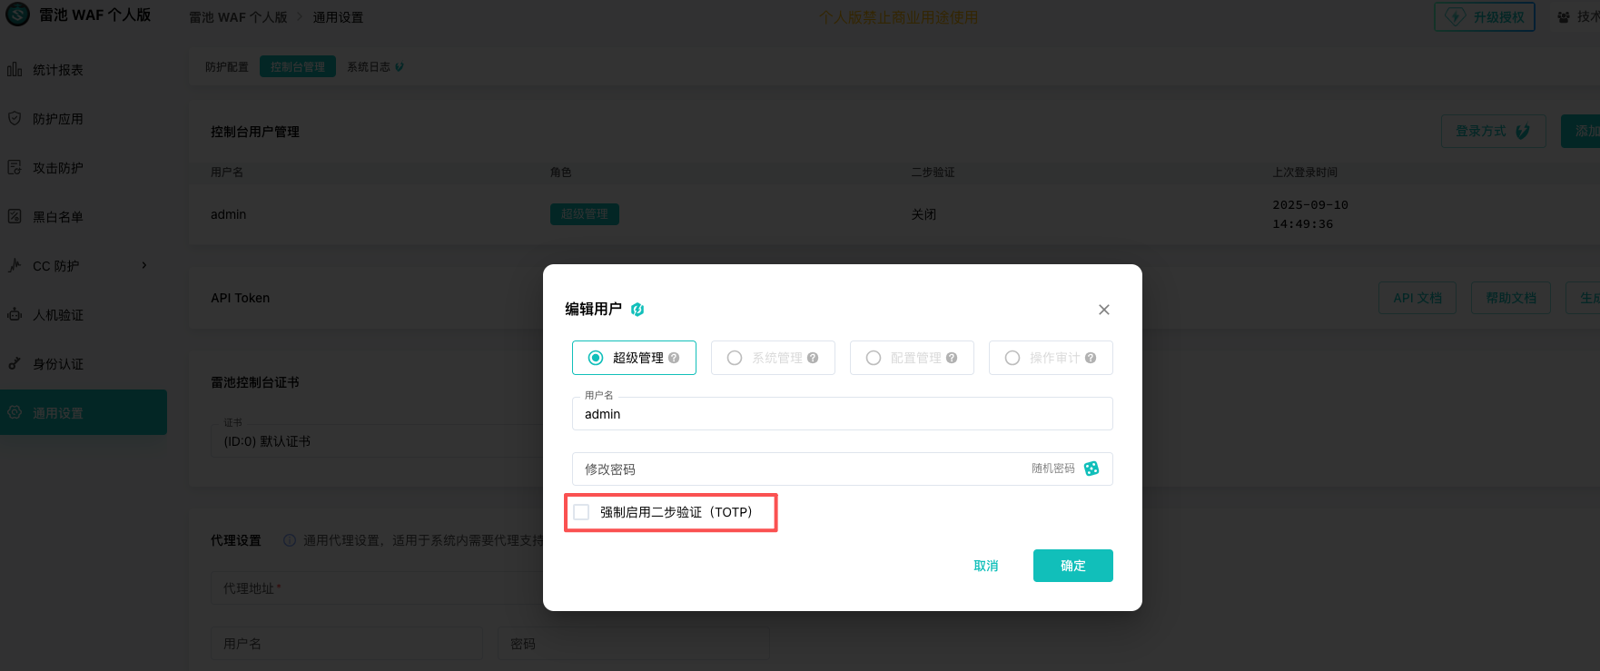This screenshot has height=671, width=1600.
Task: Click the 修改密码 password input field
Action: (x=799, y=469)
